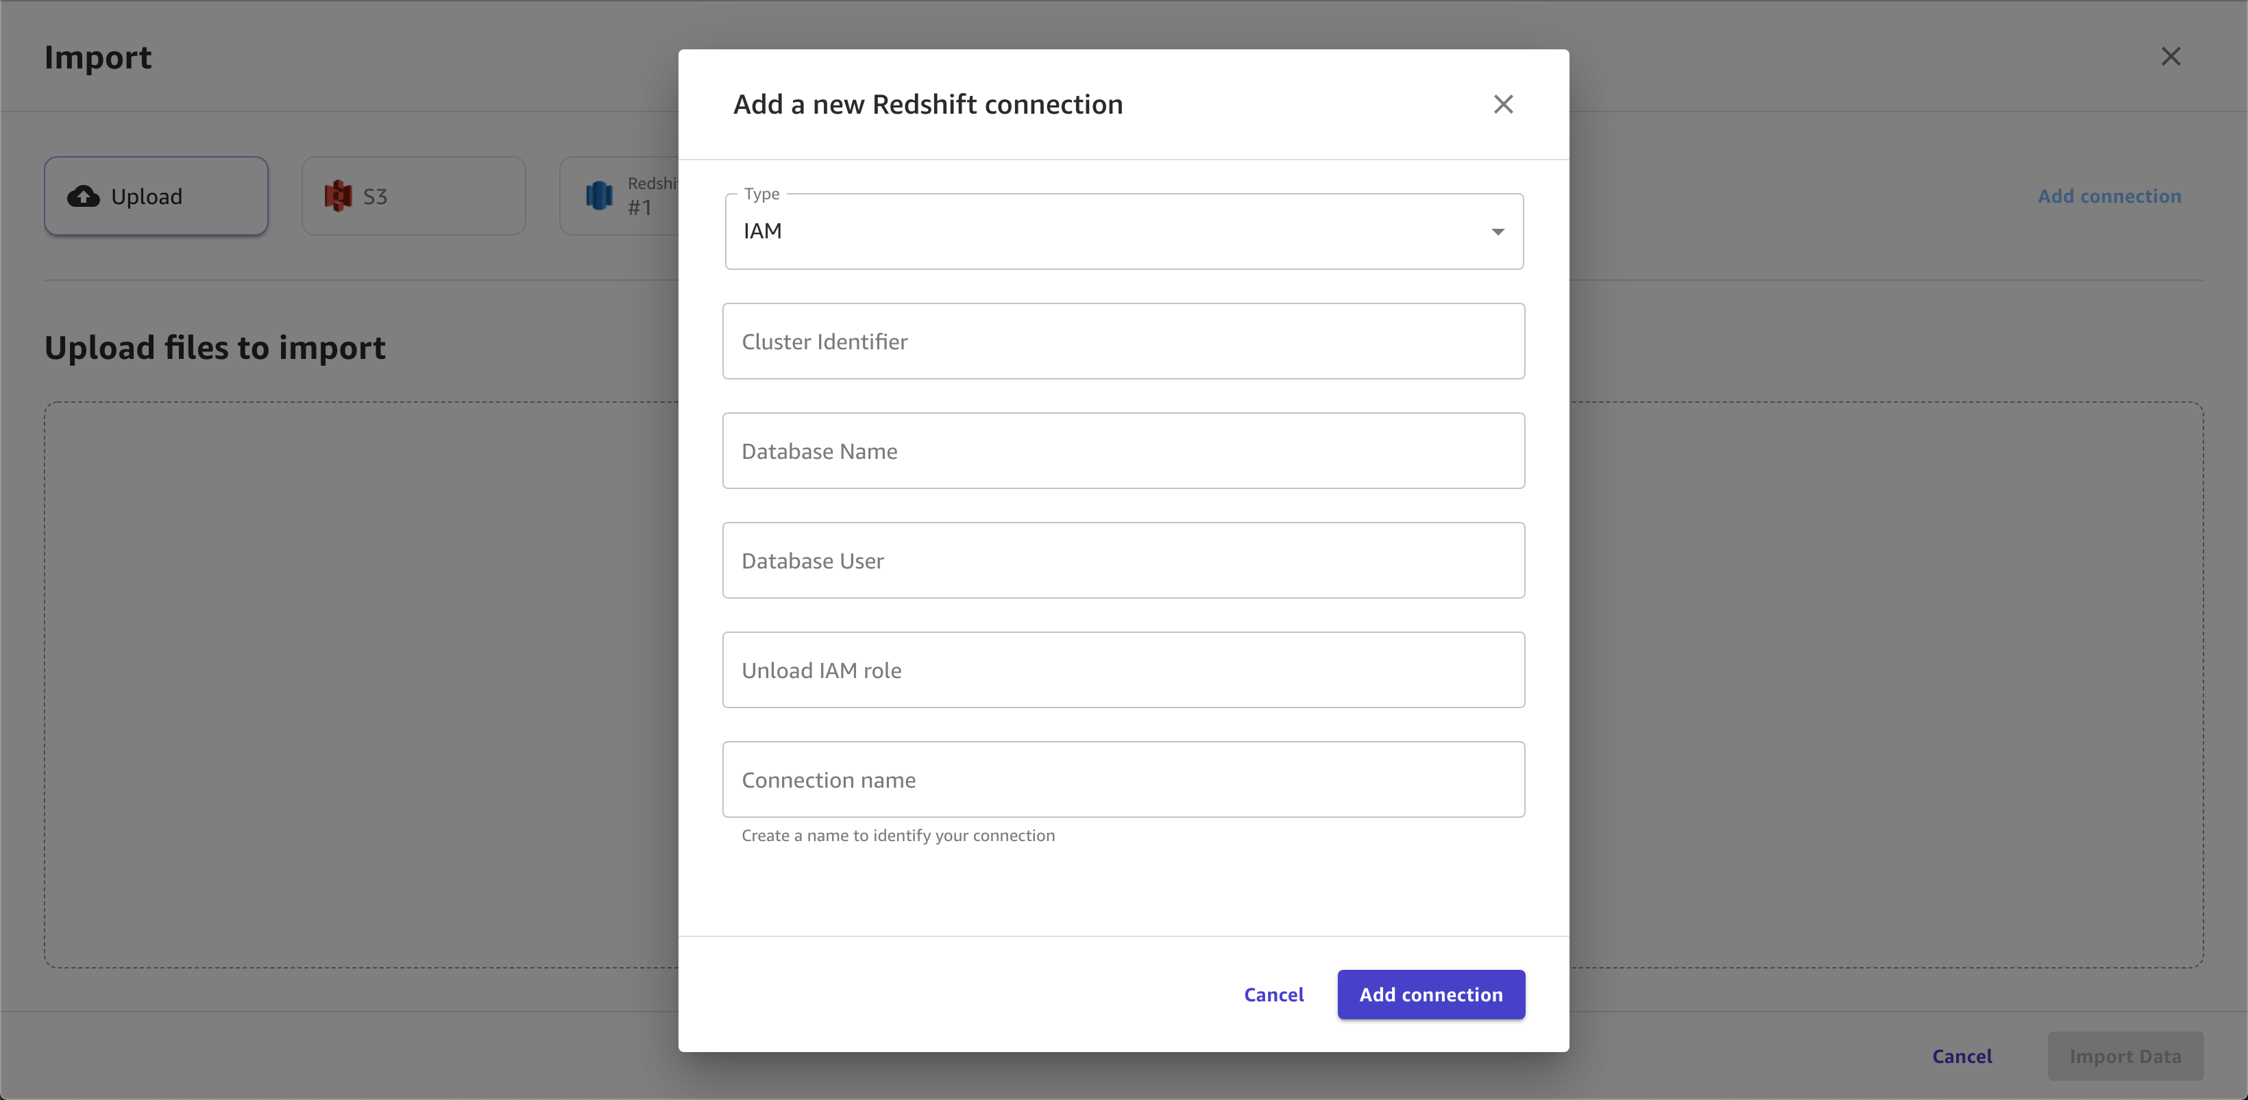
Task: Click the Unload IAM role input field
Action: 1124,671
